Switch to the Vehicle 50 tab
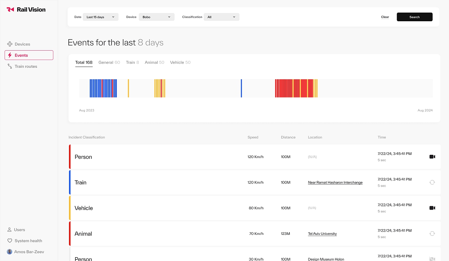The width and height of the screenshot is (449, 261). 180,62
